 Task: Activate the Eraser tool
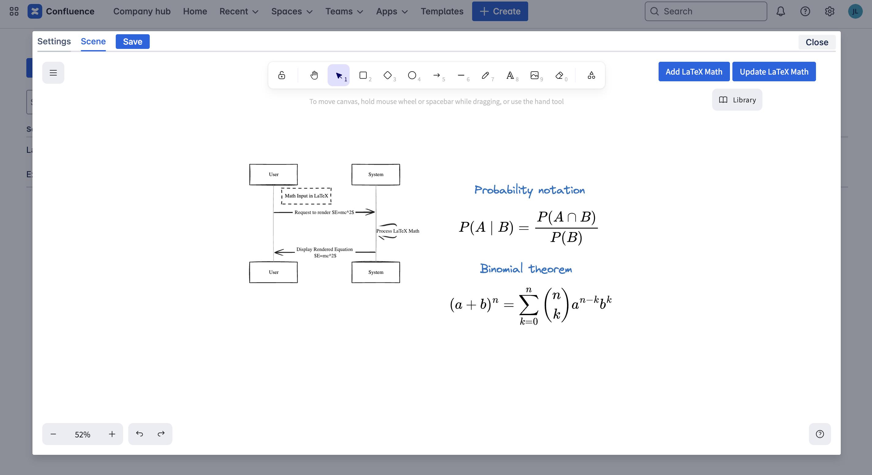(559, 75)
